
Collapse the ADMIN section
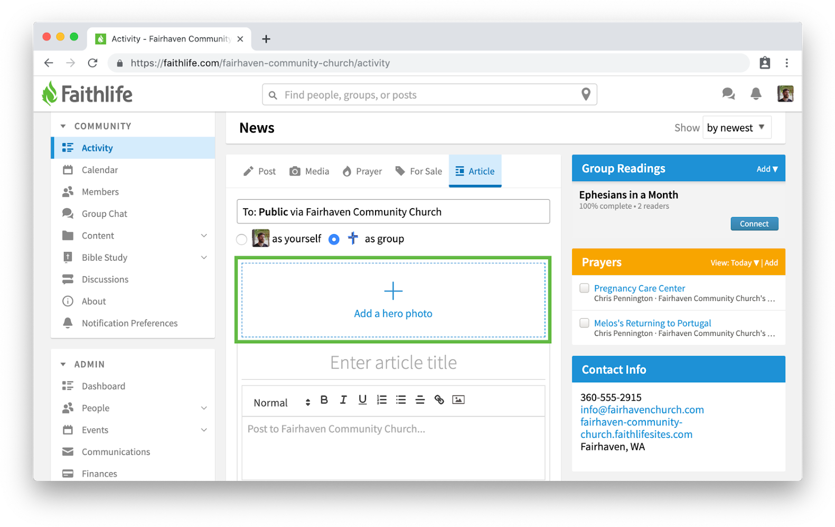(63, 364)
